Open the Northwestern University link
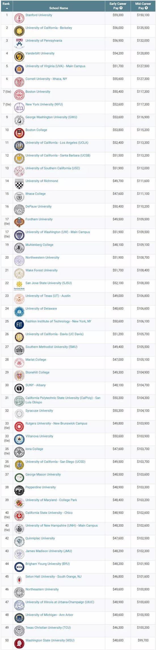This screenshot has width=156, height=650. [x=42, y=258]
